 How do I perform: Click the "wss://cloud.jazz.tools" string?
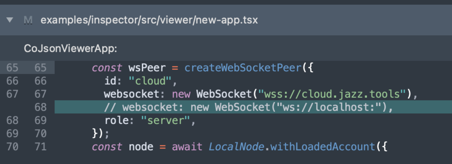click(x=332, y=94)
